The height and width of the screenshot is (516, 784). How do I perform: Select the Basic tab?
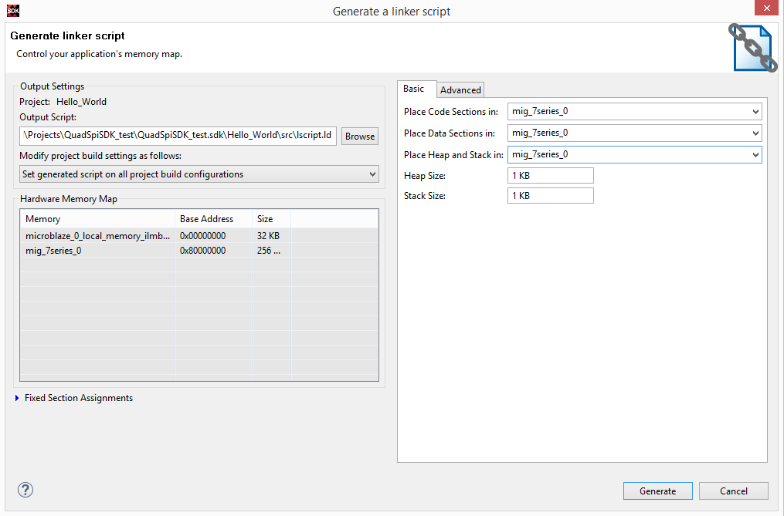click(x=414, y=89)
